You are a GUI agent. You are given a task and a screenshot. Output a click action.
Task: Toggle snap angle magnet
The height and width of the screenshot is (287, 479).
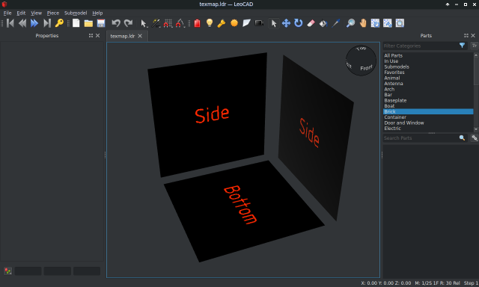click(x=180, y=23)
